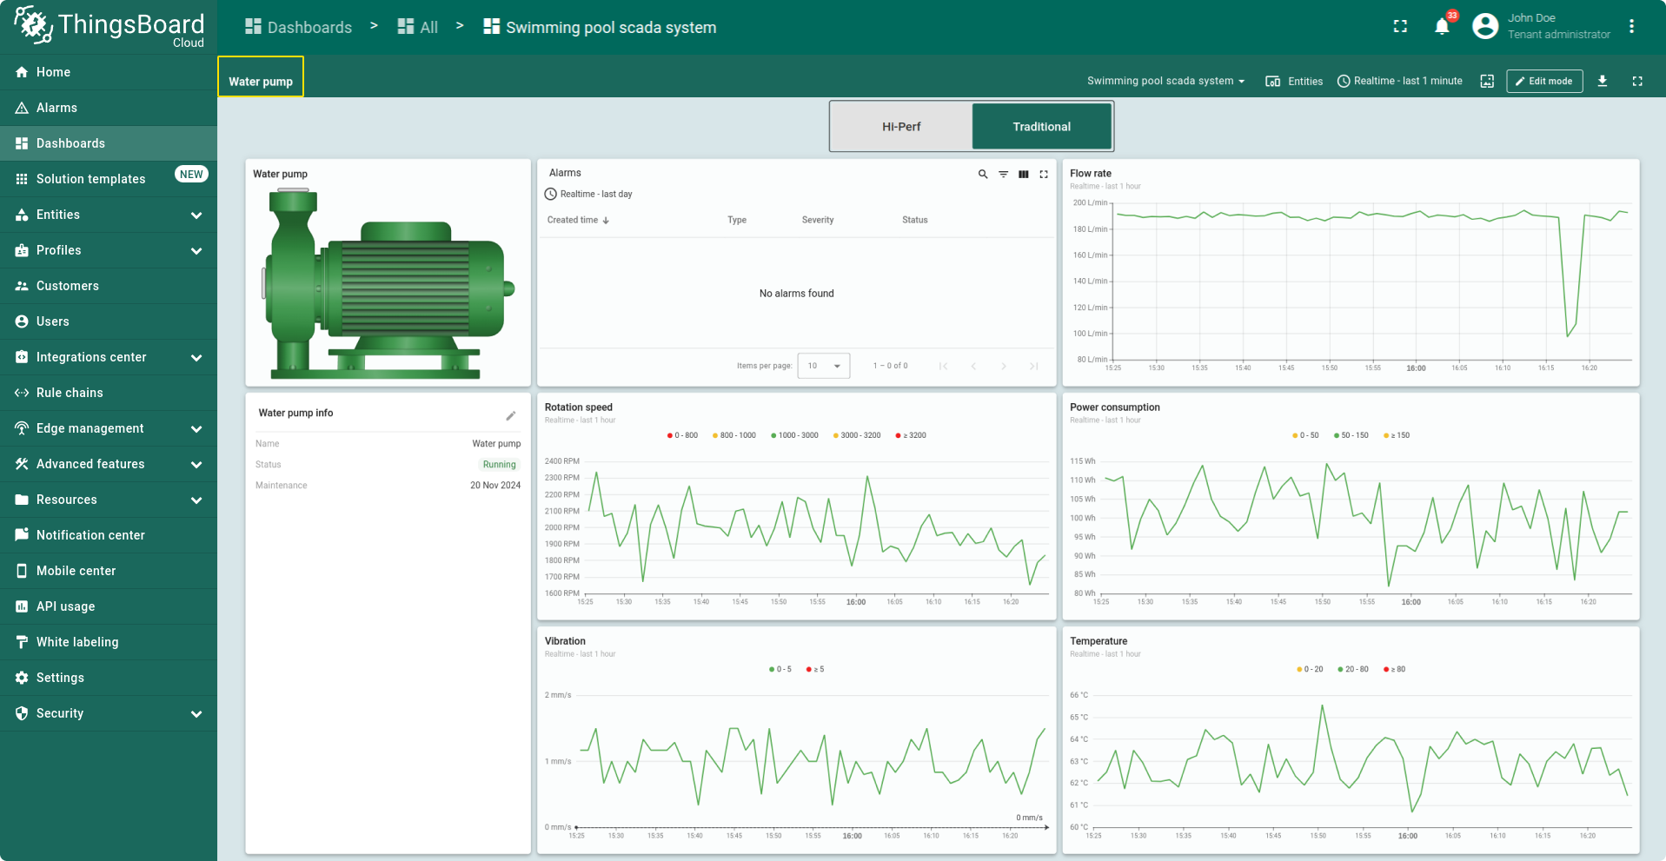Screen dimensions: 1666x861
Task: Download the dashboard using the export icon
Action: [1602, 81]
